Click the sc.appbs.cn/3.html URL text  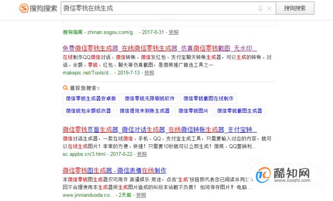point(84,154)
